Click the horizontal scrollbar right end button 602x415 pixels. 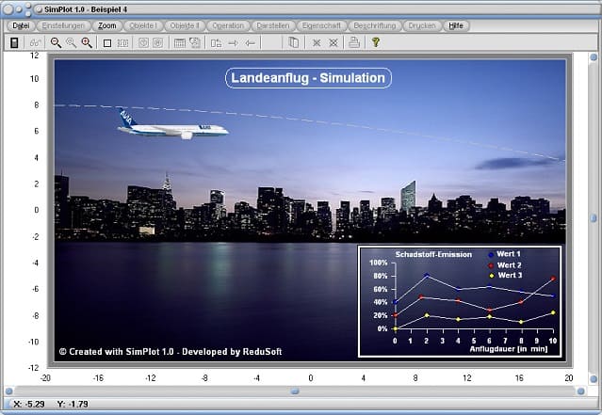[x=581, y=391]
